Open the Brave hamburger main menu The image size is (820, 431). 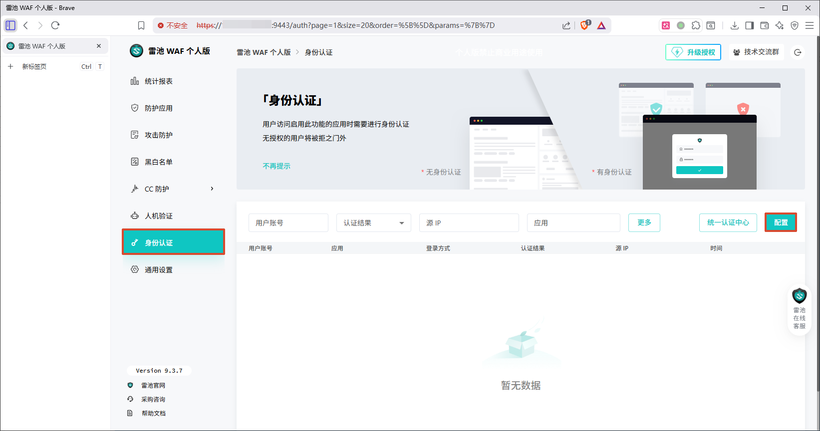(x=810, y=25)
